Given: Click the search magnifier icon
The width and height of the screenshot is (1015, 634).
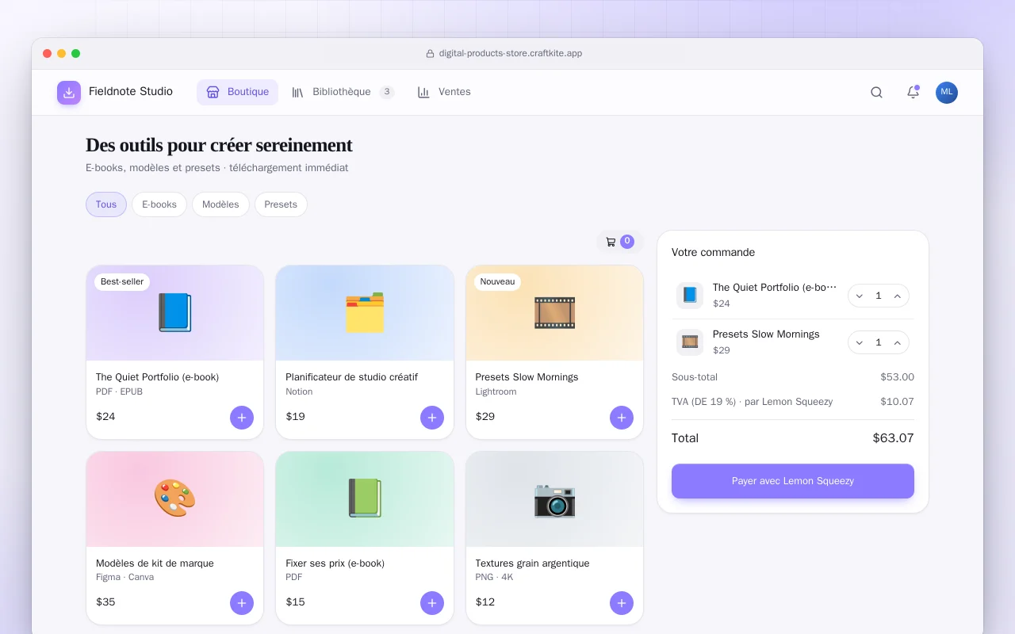Looking at the screenshot, I should (x=876, y=92).
